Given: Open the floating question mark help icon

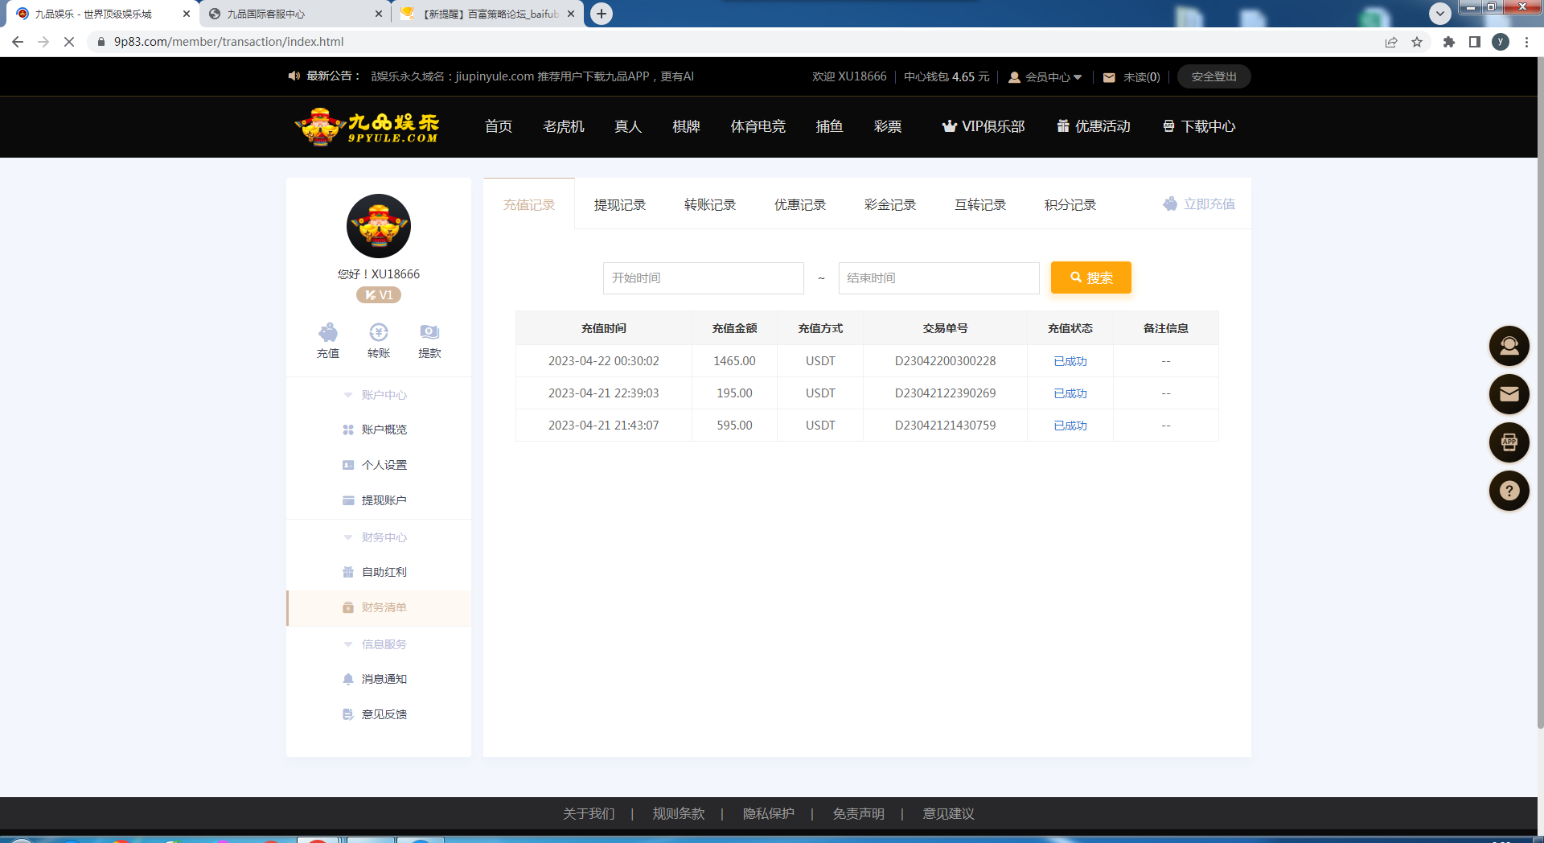Looking at the screenshot, I should [x=1509, y=491].
